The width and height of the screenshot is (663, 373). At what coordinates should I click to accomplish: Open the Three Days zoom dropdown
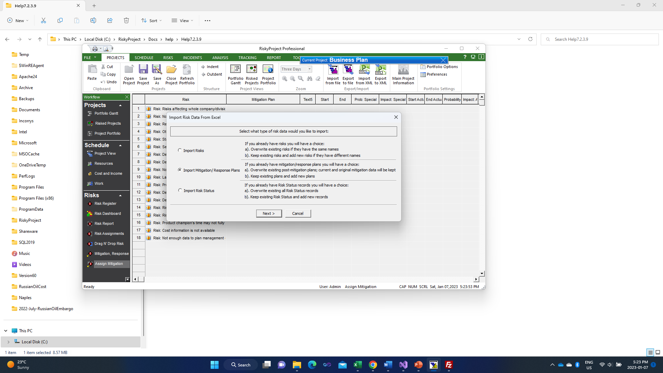(309, 69)
